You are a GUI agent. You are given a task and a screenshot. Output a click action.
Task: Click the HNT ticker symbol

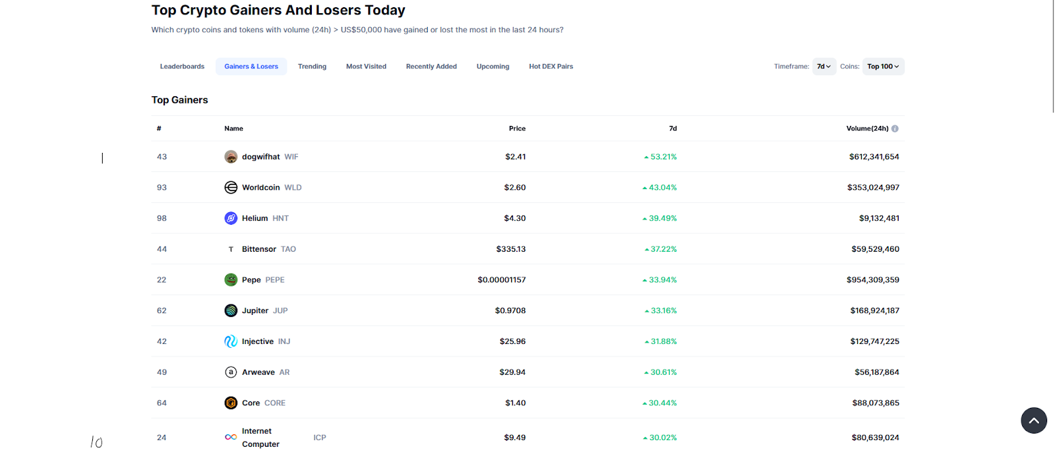(x=281, y=218)
